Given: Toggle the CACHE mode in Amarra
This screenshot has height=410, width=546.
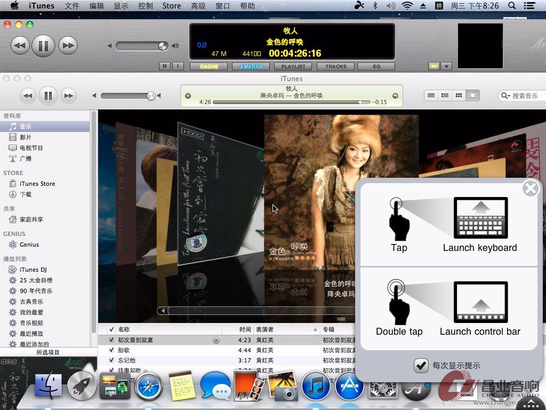Looking at the screenshot, I should [208, 66].
